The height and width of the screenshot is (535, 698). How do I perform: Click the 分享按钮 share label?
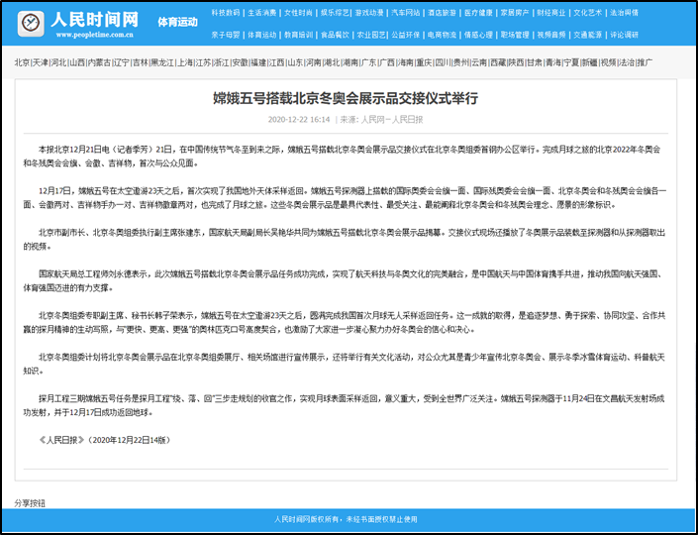pos(30,503)
